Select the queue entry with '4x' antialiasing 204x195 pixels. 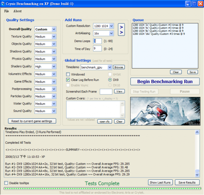click(x=158, y=28)
